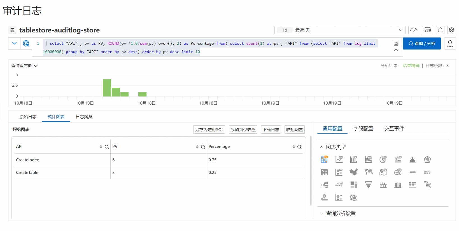The image size is (459, 231).
Task: Click the 收起配置 button
Action: [x=295, y=130]
